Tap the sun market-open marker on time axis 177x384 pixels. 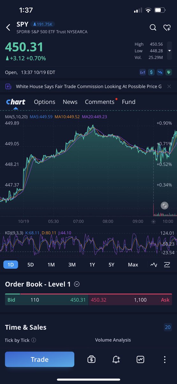pyautogui.click(x=153, y=221)
